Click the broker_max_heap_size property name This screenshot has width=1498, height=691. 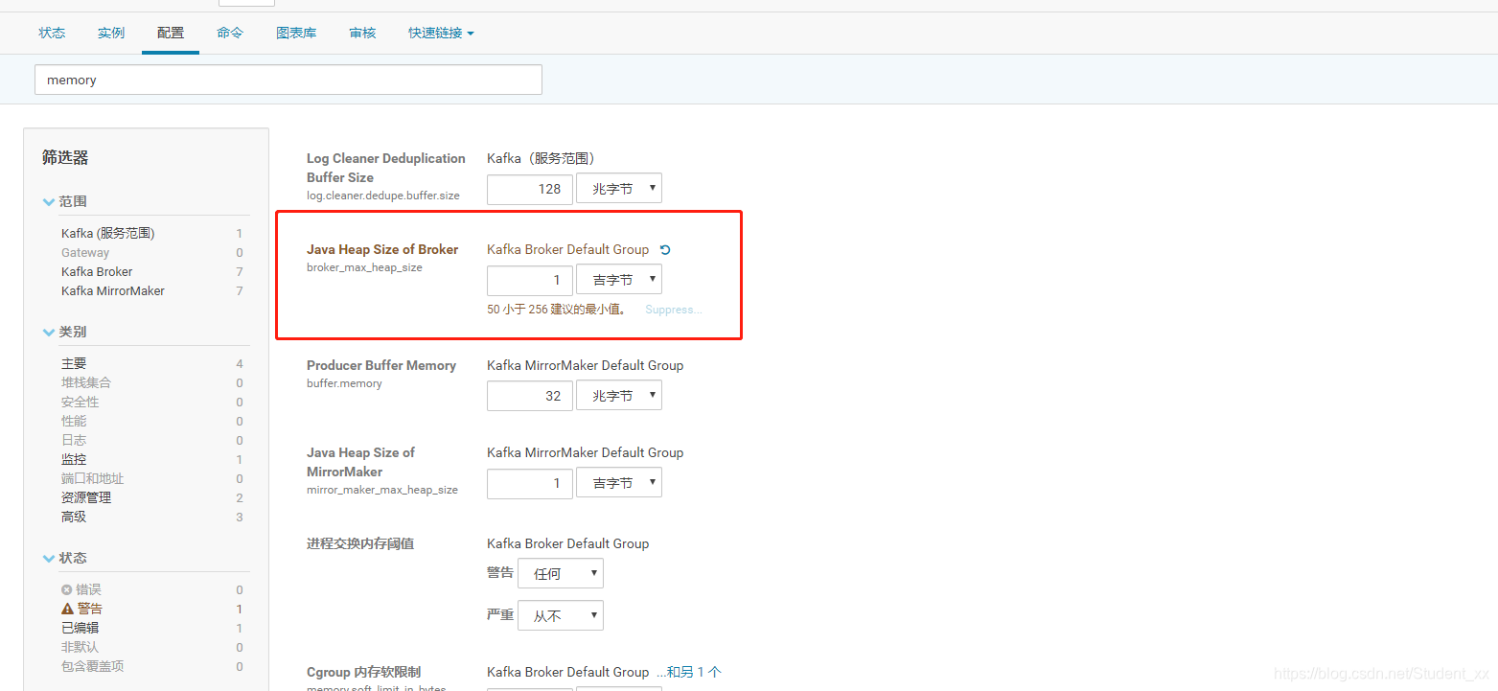(364, 267)
